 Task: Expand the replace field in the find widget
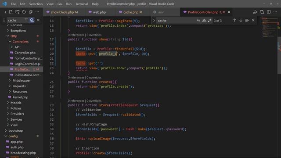154,21
